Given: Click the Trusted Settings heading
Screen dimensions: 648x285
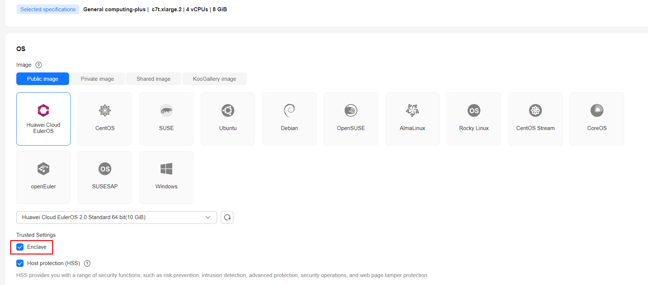Looking at the screenshot, I should click(36, 235).
